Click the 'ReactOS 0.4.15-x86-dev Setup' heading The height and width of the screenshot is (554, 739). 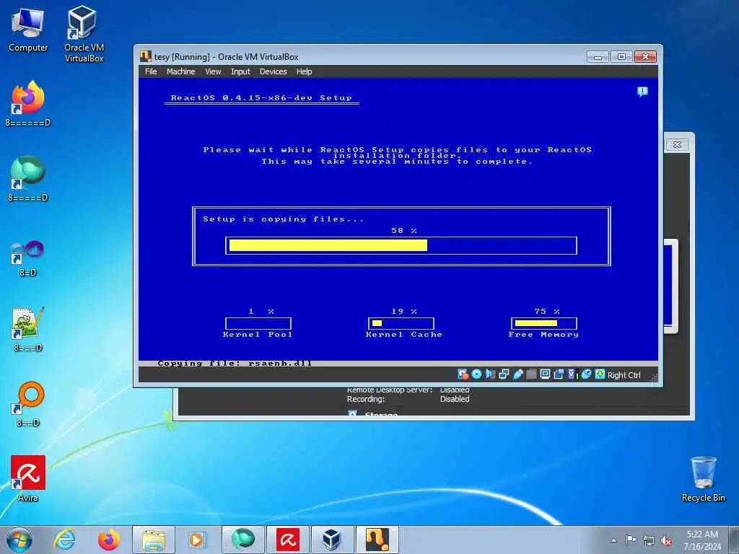click(x=261, y=98)
